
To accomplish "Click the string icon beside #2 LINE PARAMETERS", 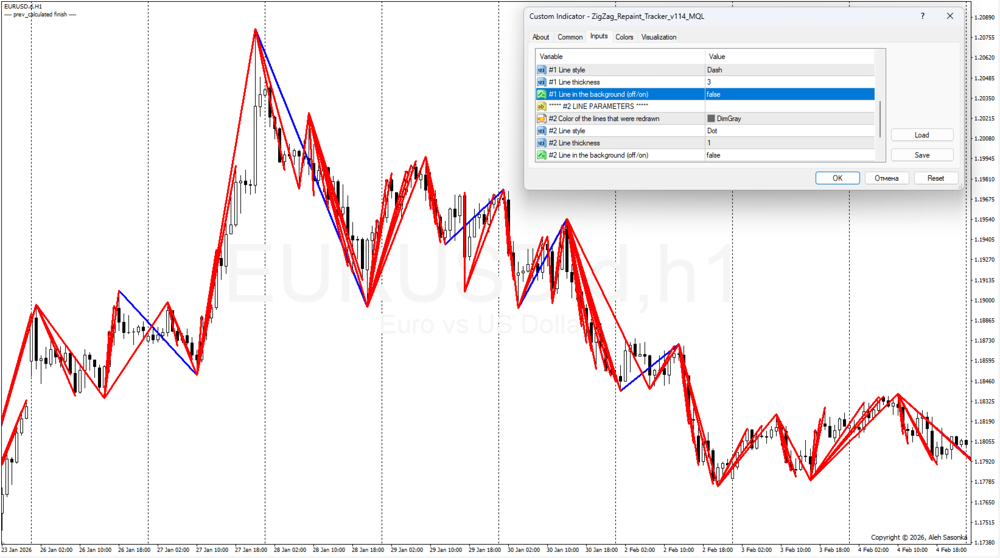I will 541,106.
